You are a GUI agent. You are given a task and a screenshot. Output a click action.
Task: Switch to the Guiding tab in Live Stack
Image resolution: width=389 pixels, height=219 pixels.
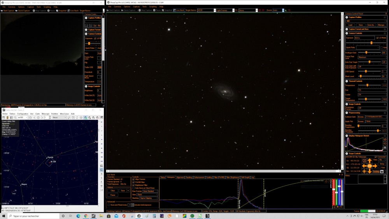pyautogui.click(x=209, y=177)
